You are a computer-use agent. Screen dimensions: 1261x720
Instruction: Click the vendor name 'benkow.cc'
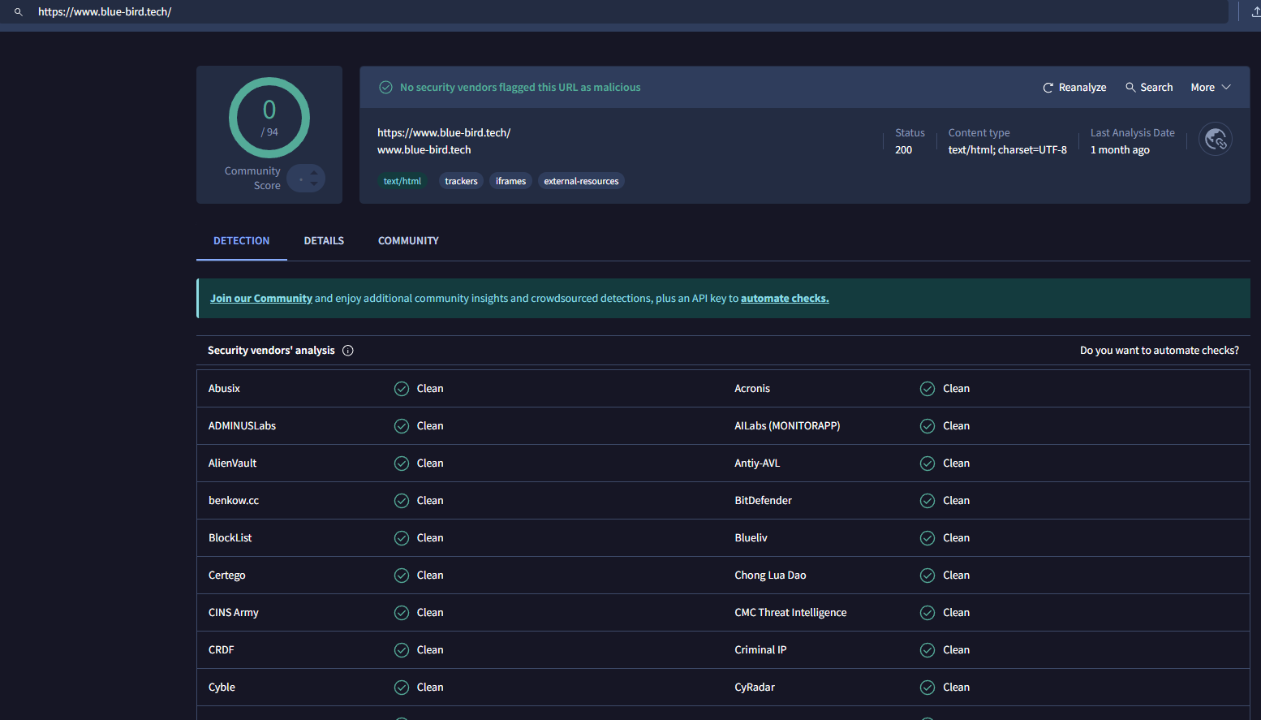click(x=234, y=501)
